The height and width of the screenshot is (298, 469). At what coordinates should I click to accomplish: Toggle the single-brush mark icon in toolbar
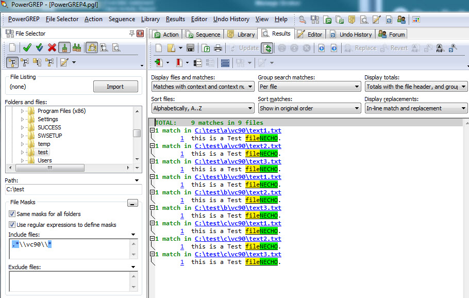(x=65, y=48)
